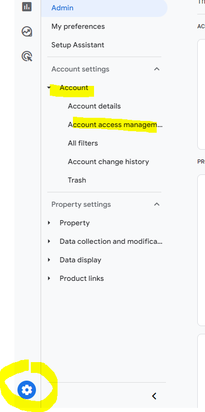205x412 pixels.
Task: Open the Trash item
Action: (77, 180)
